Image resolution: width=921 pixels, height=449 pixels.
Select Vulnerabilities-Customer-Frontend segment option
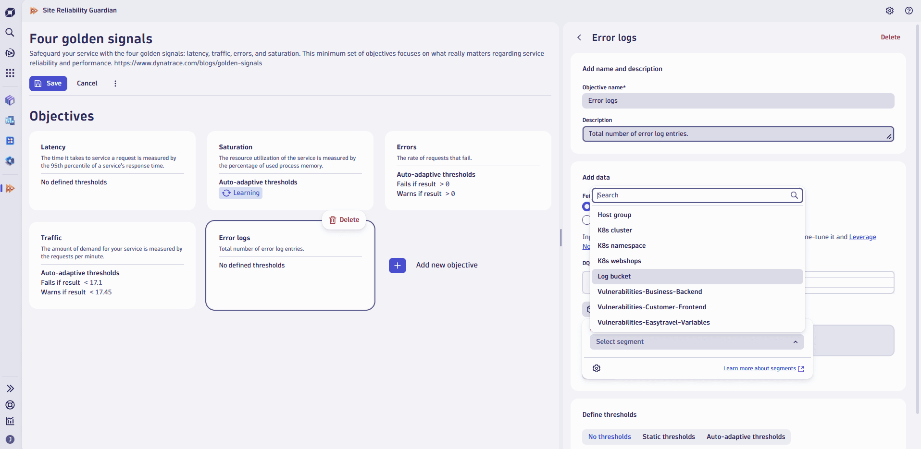pos(697,307)
